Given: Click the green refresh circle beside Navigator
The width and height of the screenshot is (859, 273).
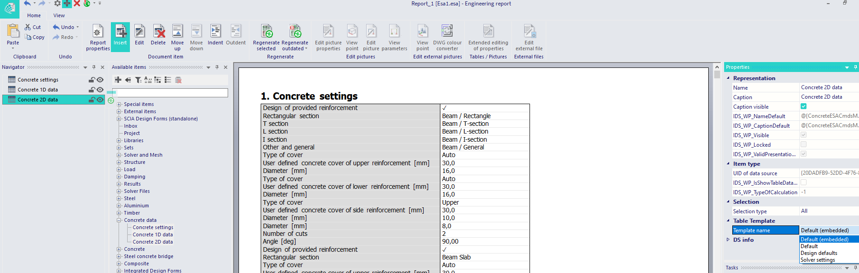Looking at the screenshot, I should pyautogui.click(x=111, y=100).
